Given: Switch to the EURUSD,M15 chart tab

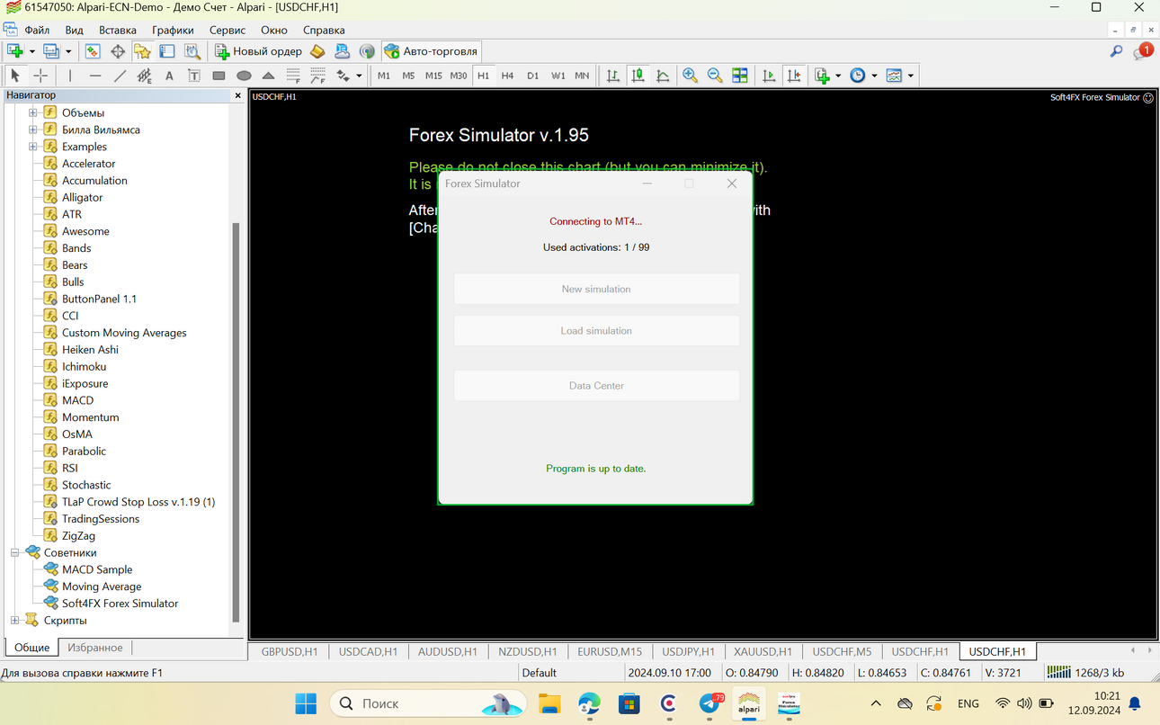Looking at the screenshot, I should pos(610,651).
